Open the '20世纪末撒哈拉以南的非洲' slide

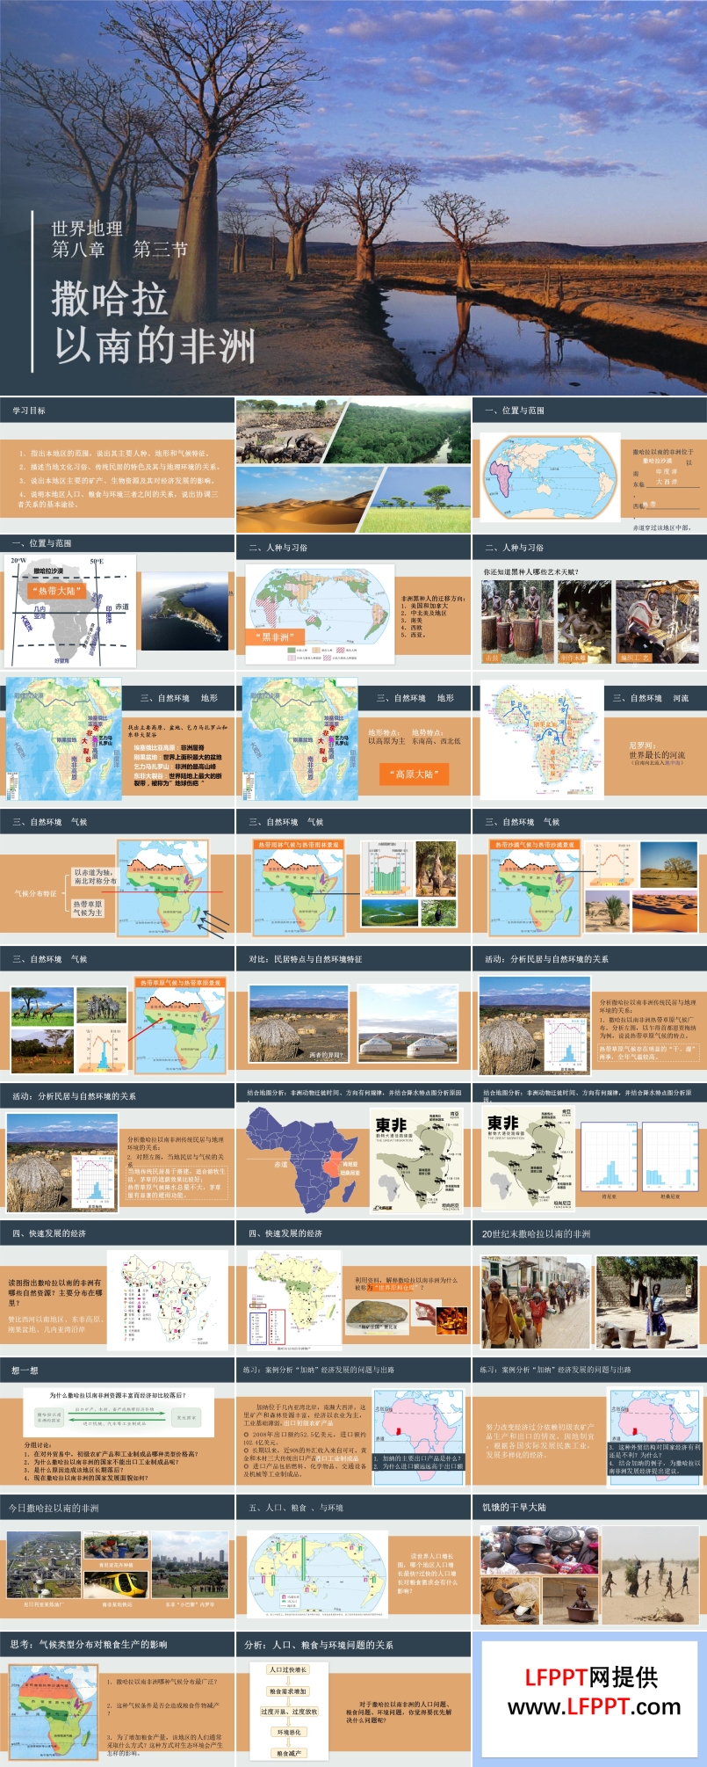click(x=536, y=1233)
